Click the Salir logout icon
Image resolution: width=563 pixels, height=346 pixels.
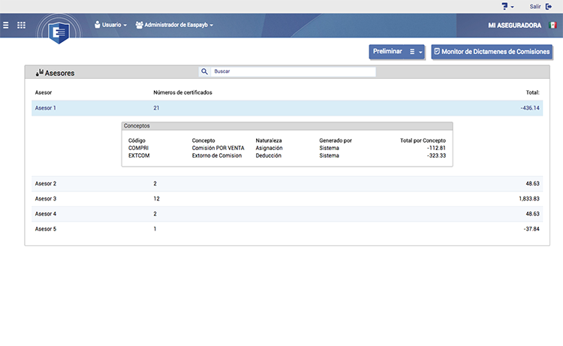(x=549, y=7)
